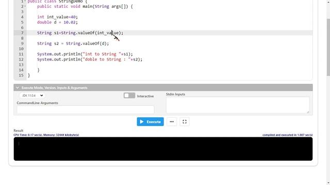Image resolution: width=330 pixels, height=185 pixels.
Task: Click the line 'String s2 = String.valueOf(d);'
Action: (x=73, y=43)
